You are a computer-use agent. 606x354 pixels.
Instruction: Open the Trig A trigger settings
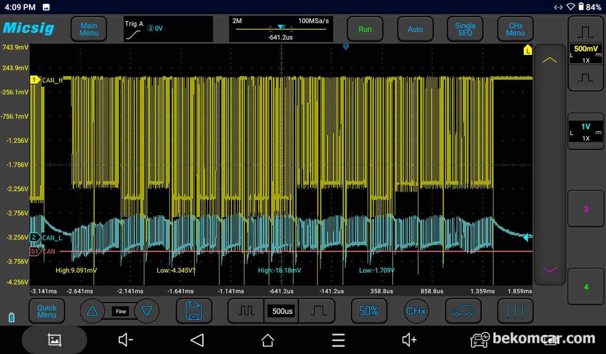point(168,29)
